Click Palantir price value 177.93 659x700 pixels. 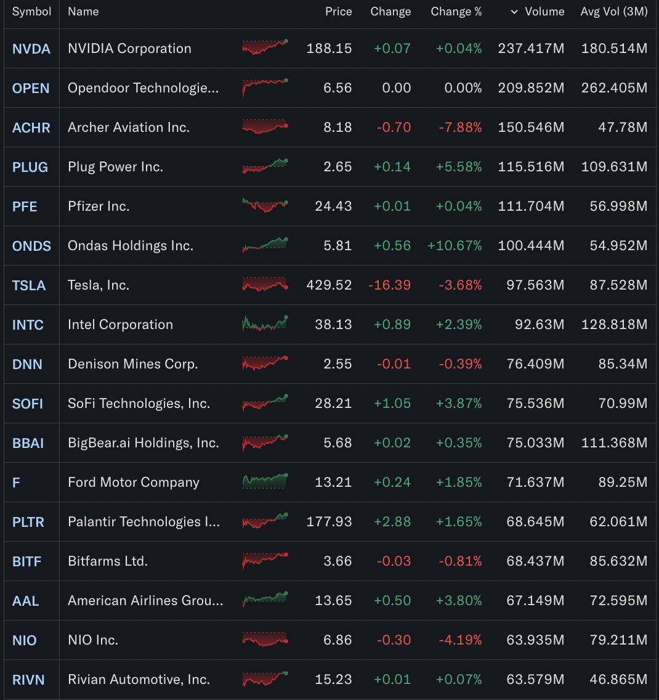[x=329, y=521]
